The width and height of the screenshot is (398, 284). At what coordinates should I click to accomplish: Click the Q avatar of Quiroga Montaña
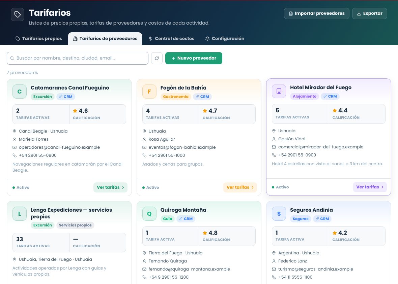(x=149, y=214)
